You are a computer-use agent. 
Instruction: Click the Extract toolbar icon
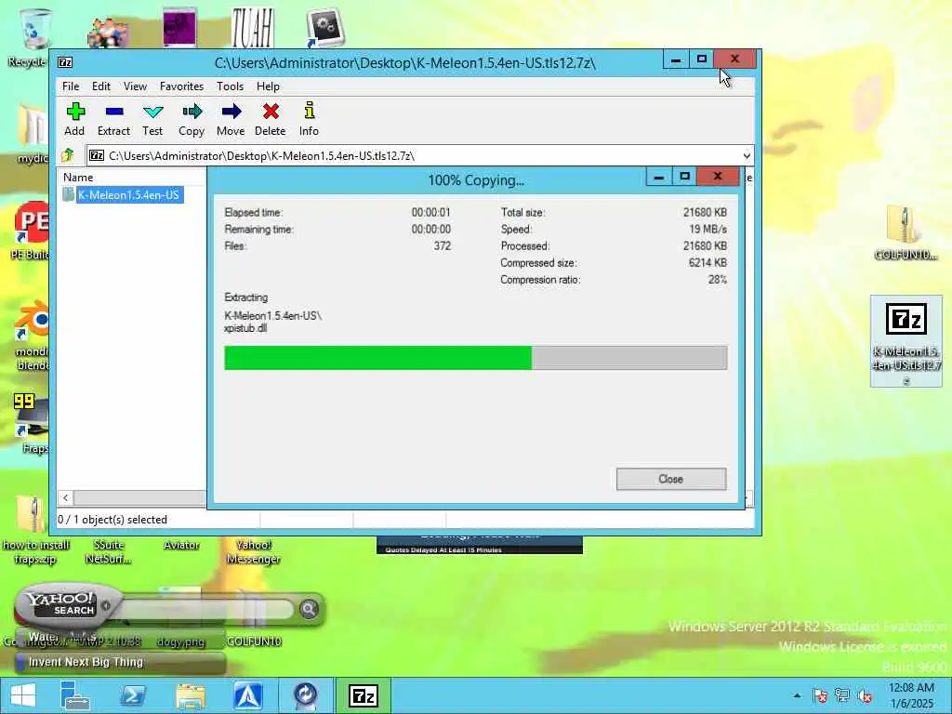pos(113,119)
